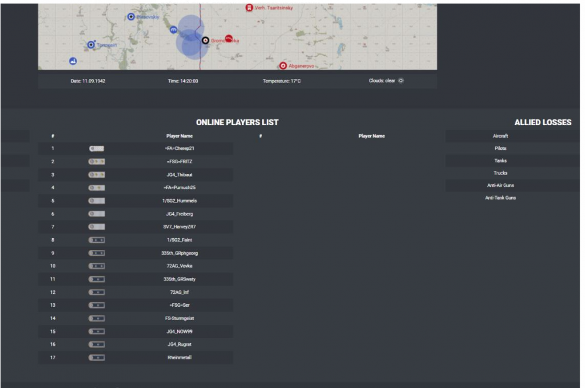The height and width of the screenshot is (388, 585).
Task: Select player name 335th_GRSwaty
Action: 180,279
